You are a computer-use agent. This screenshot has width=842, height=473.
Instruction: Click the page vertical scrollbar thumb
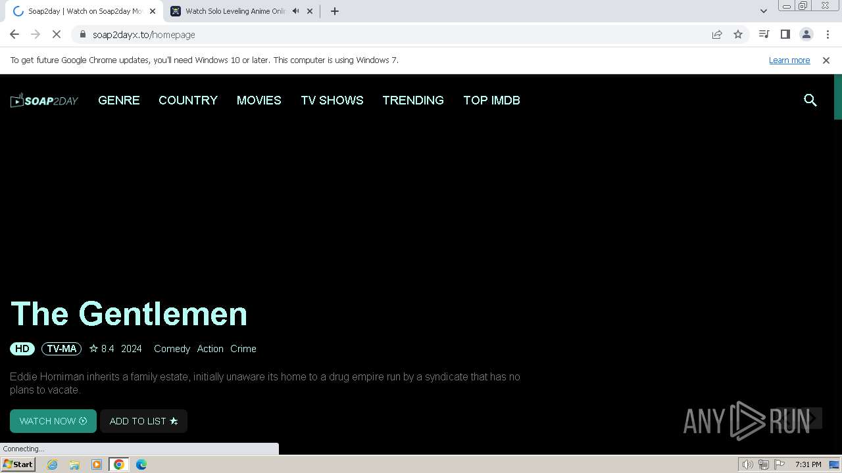(838, 97)
